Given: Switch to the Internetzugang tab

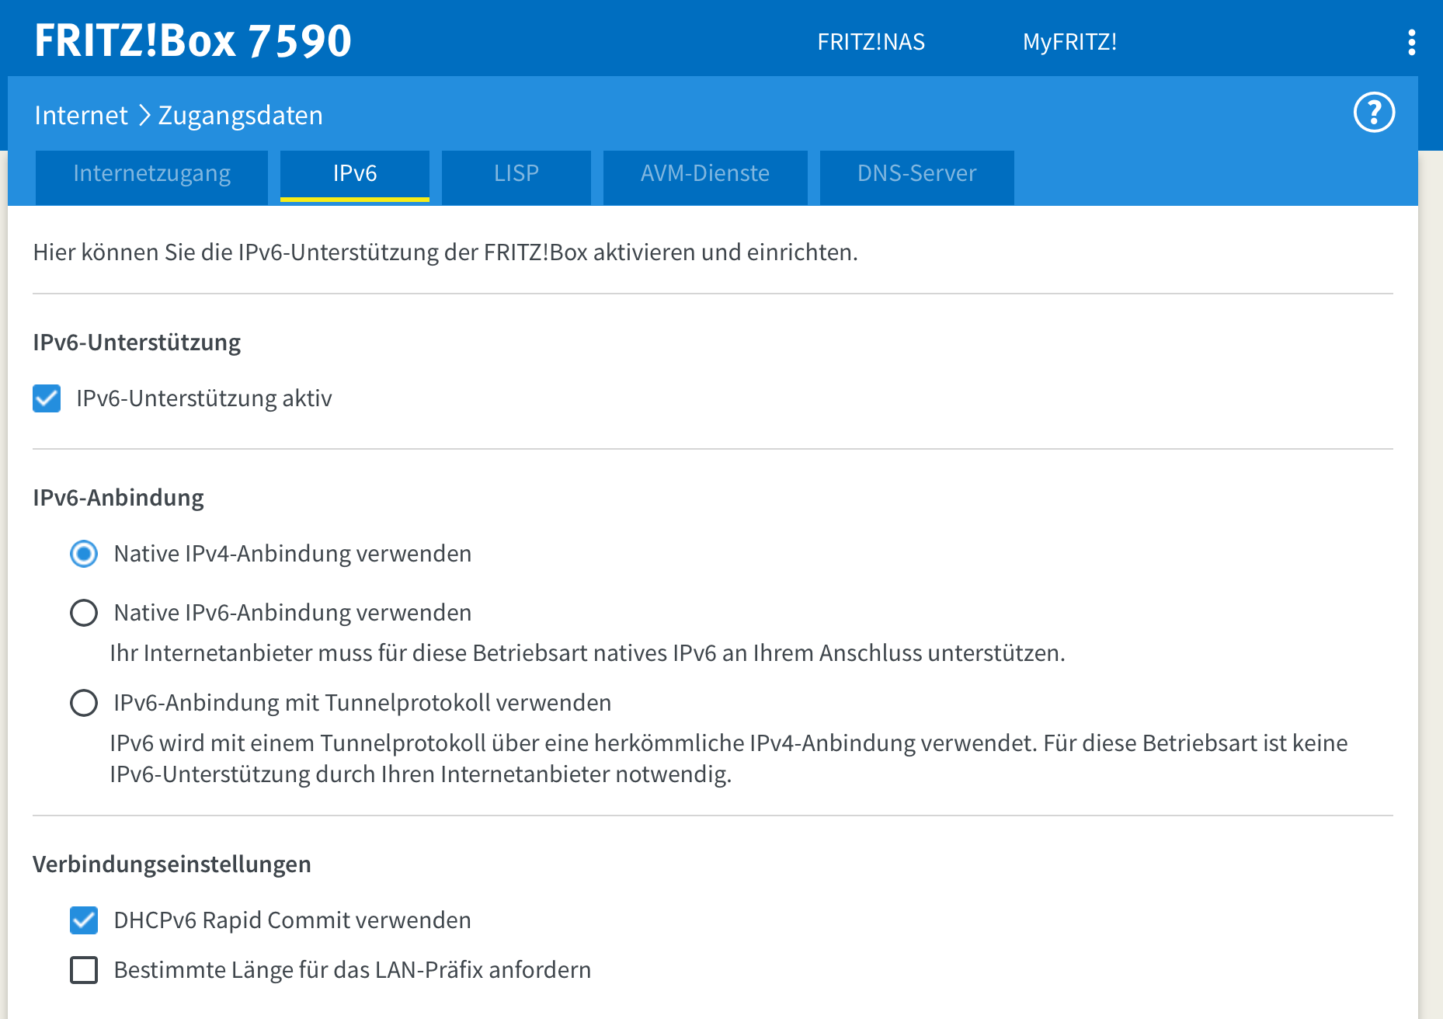Looking at the screenshot, I should 151,177.
